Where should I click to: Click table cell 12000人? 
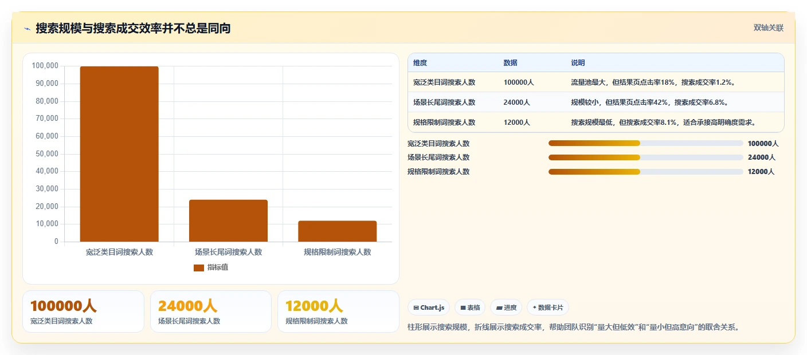[516, 123]
